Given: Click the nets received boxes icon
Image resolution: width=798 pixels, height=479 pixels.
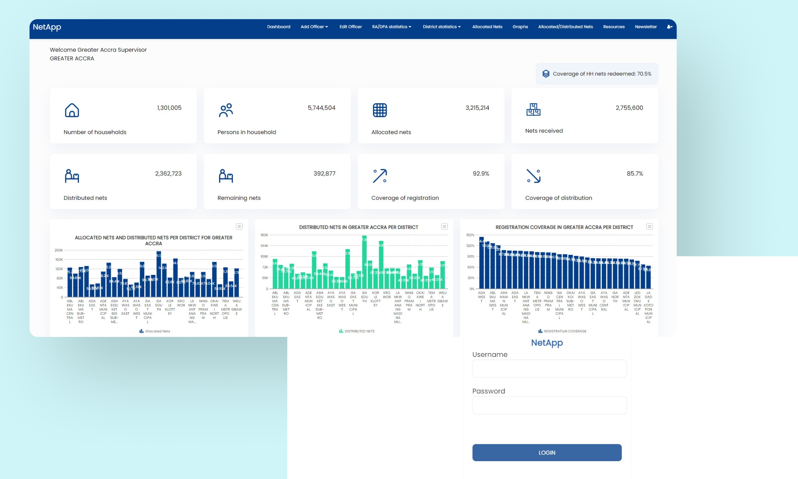Looking at the screenshot, I should [x=533, y=109].
